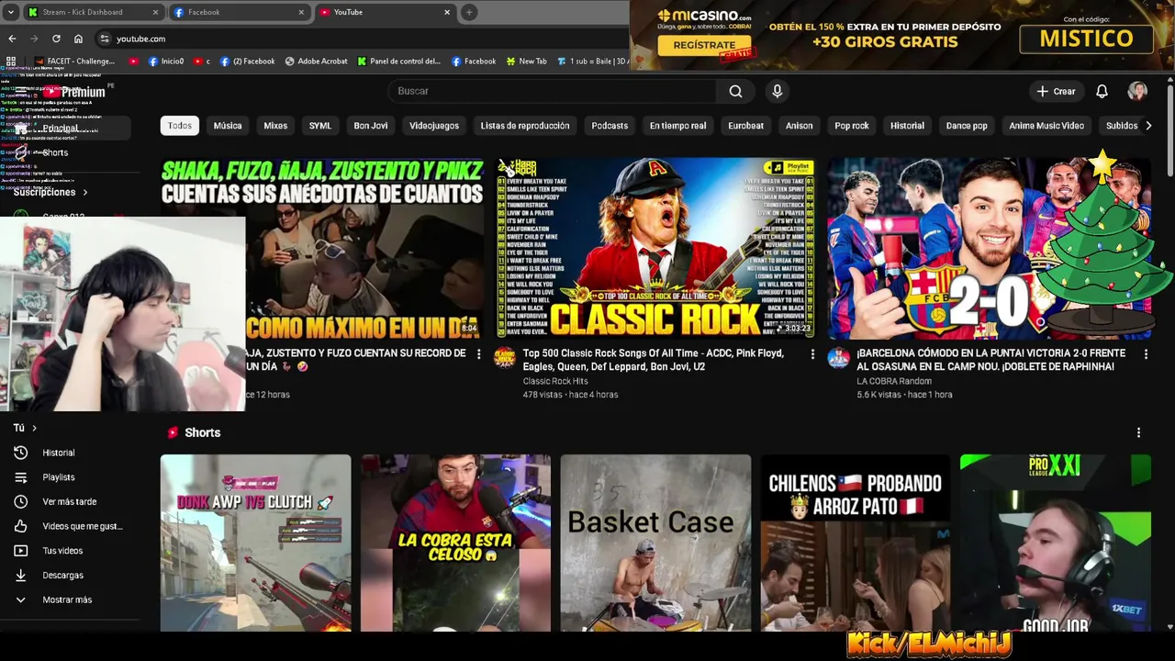
Task: Reload the YouTube page
Action: pos(56,39)
